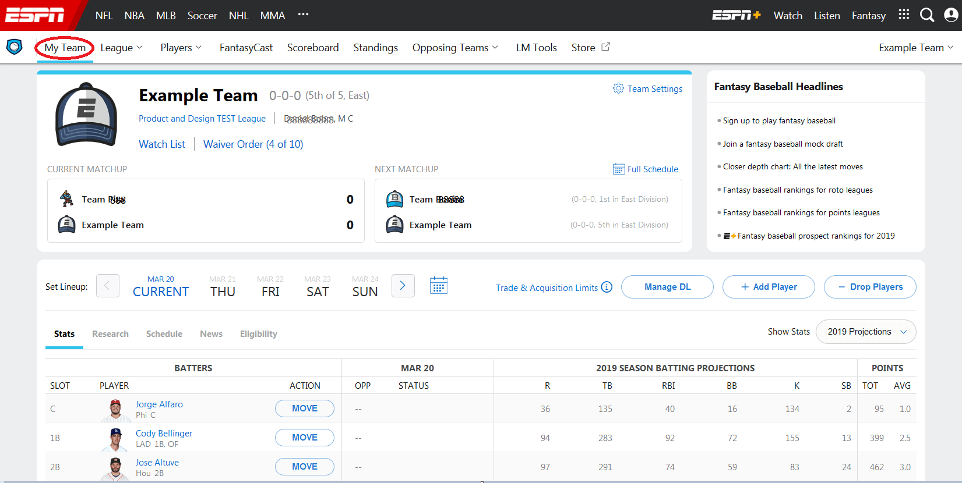Click Fantasy in the top bar

click(x=868, y=16)
